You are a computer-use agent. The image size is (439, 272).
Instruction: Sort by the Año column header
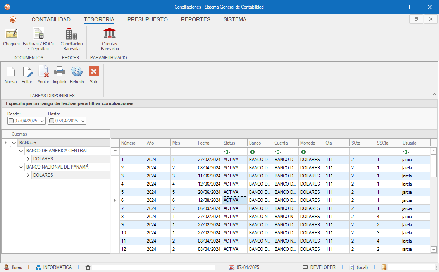point(158,143)
